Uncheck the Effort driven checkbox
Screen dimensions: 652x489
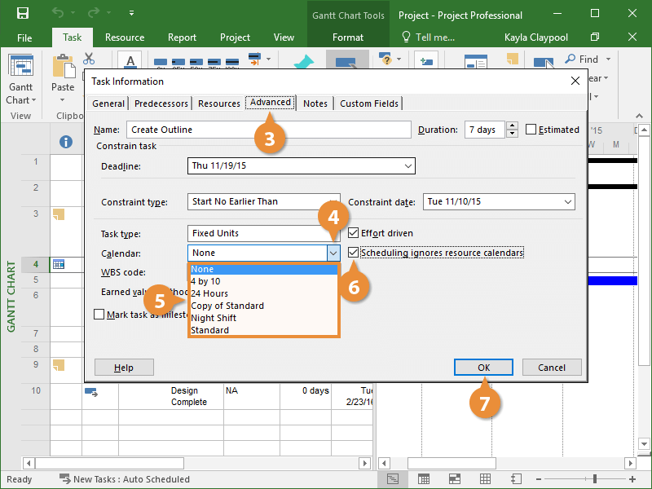click(354, 233)
